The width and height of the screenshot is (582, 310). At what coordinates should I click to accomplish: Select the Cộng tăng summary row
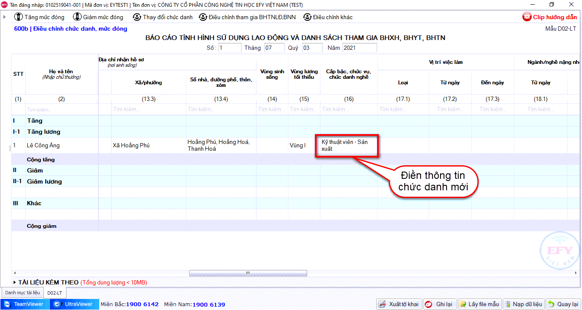tap(296, 160)
